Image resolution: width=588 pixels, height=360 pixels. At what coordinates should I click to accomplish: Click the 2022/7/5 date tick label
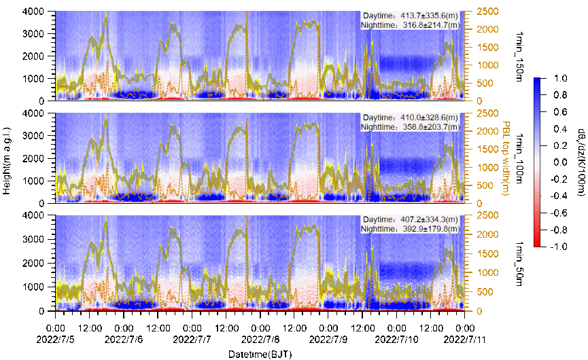(x=56, y=338)
